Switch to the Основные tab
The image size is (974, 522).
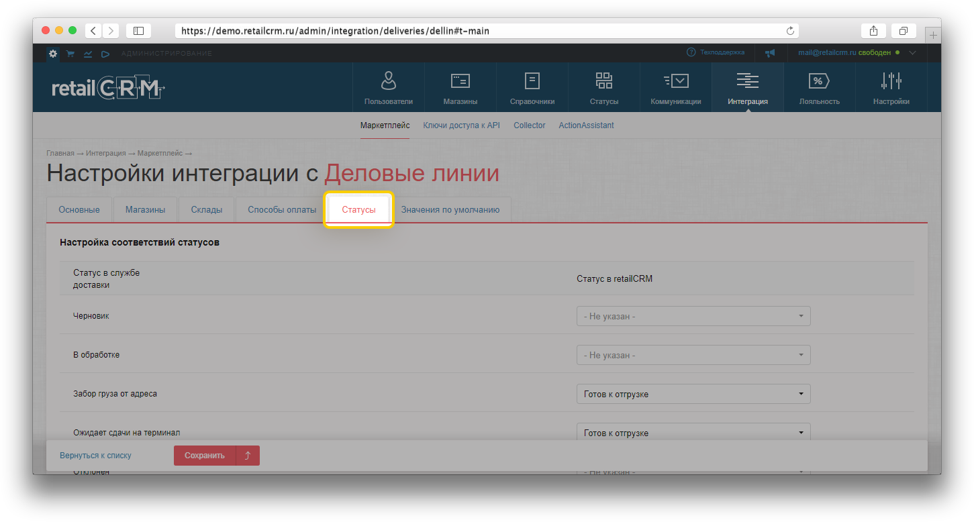tap(79, 209)
